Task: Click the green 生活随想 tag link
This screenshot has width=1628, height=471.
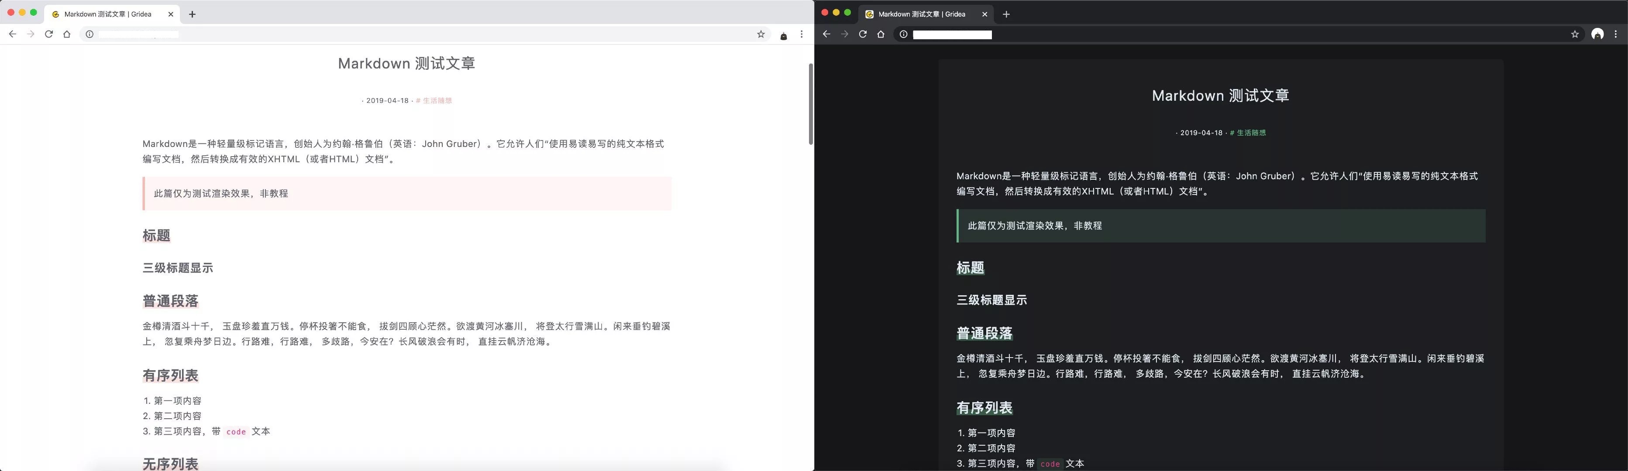Action: click(x=1248, y=133)
